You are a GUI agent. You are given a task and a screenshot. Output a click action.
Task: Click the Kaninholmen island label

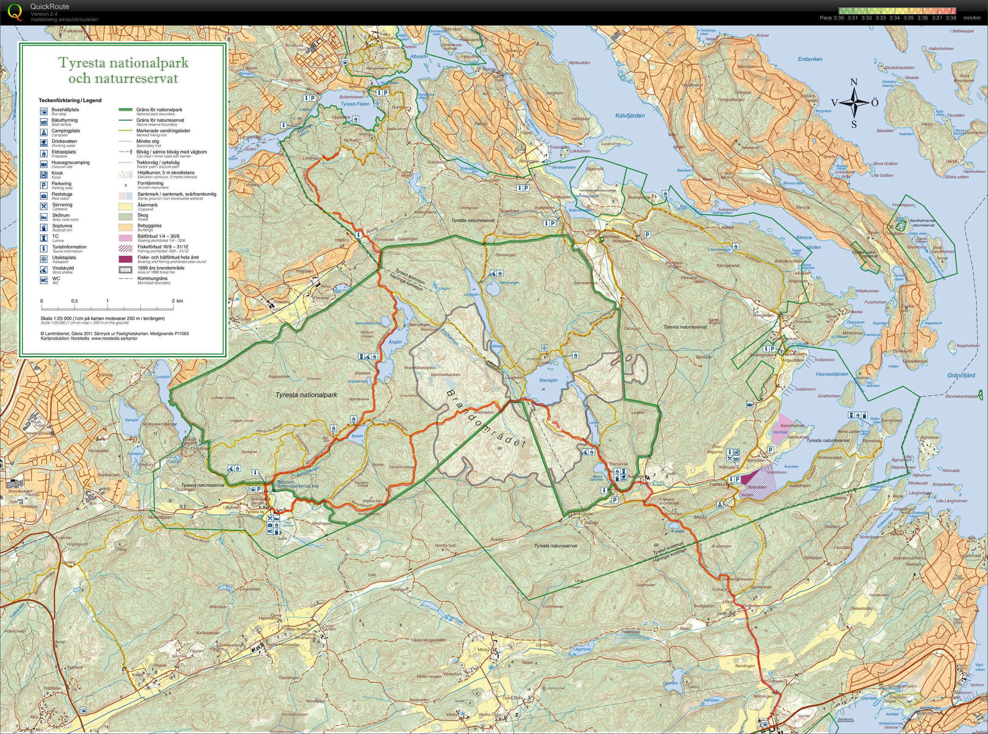(x=793, y=425)
